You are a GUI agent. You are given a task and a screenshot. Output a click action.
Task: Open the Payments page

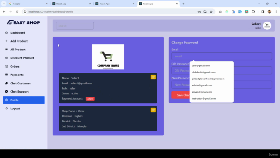point(17,75)
